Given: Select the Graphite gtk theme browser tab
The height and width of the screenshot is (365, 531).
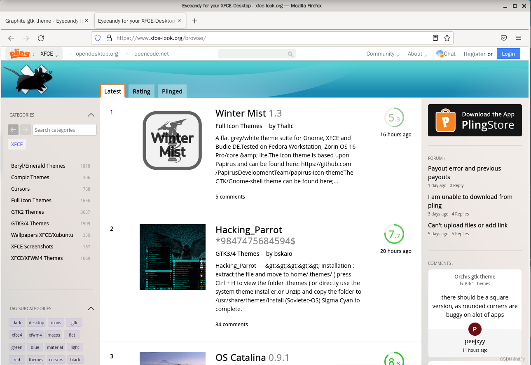Looking at the screenshot, I should coord(47,21).
